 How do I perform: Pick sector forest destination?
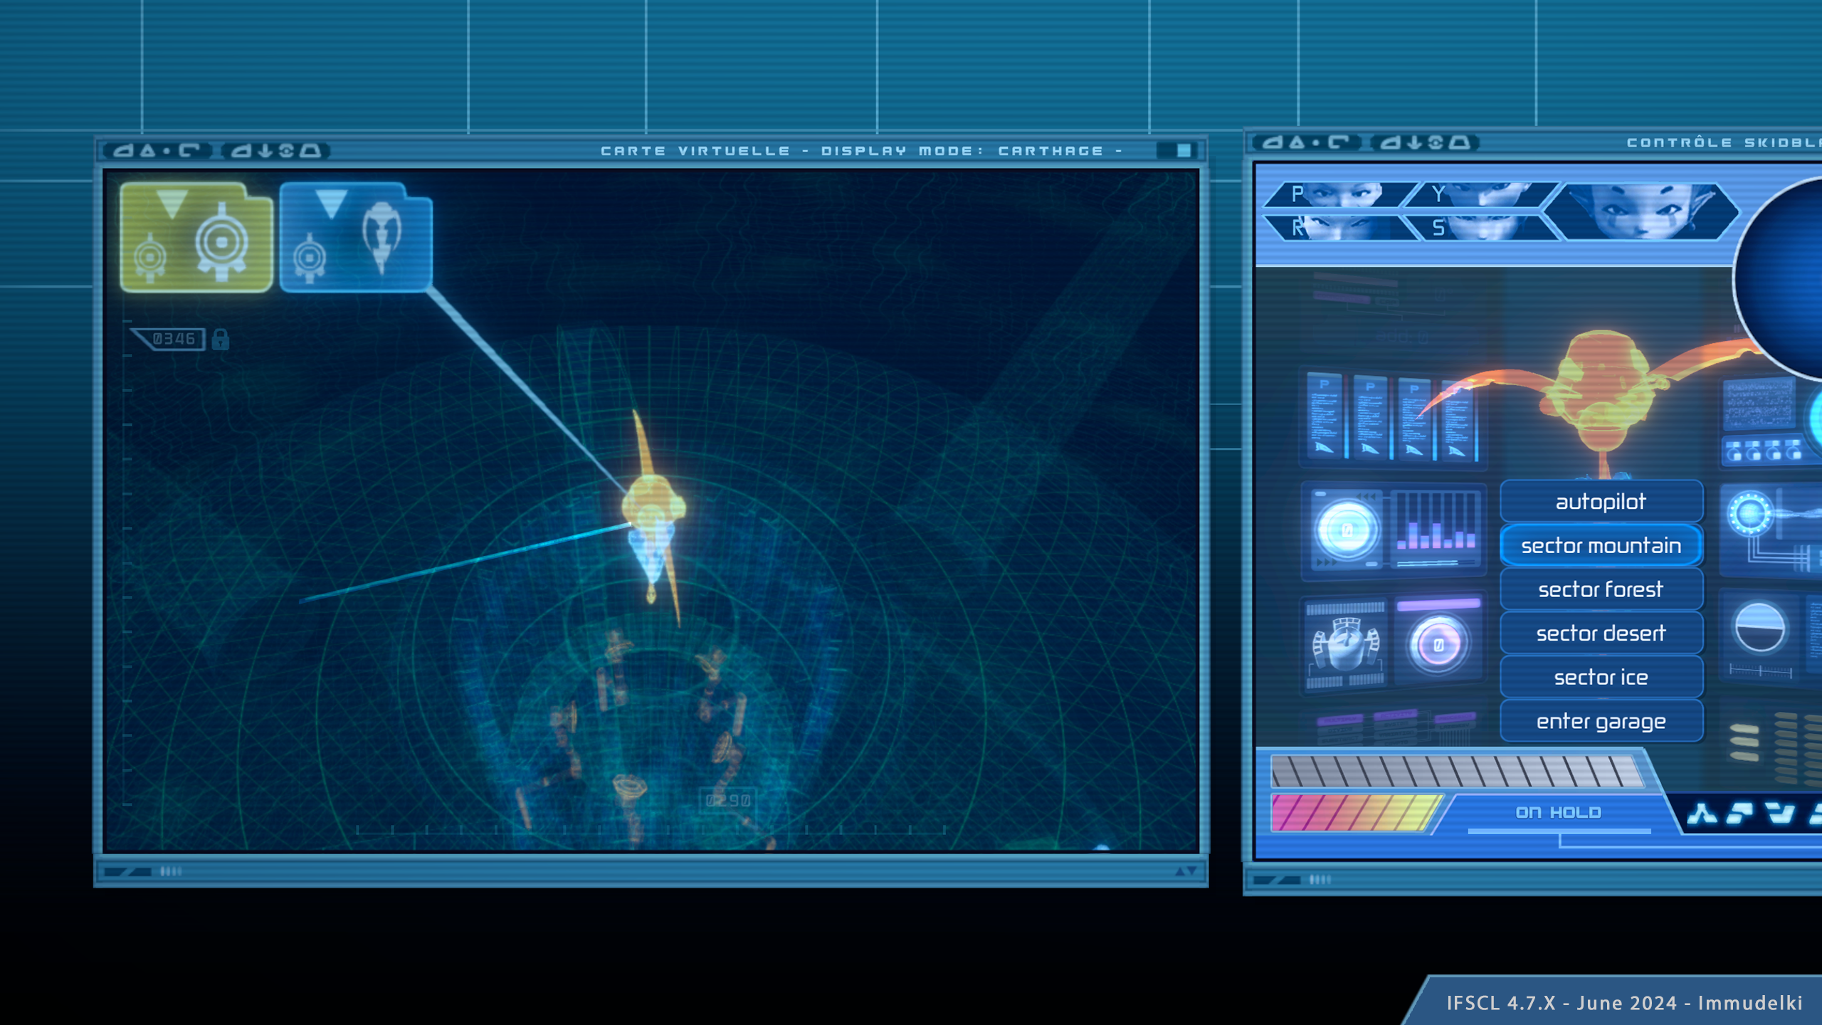click(1601, 589)
